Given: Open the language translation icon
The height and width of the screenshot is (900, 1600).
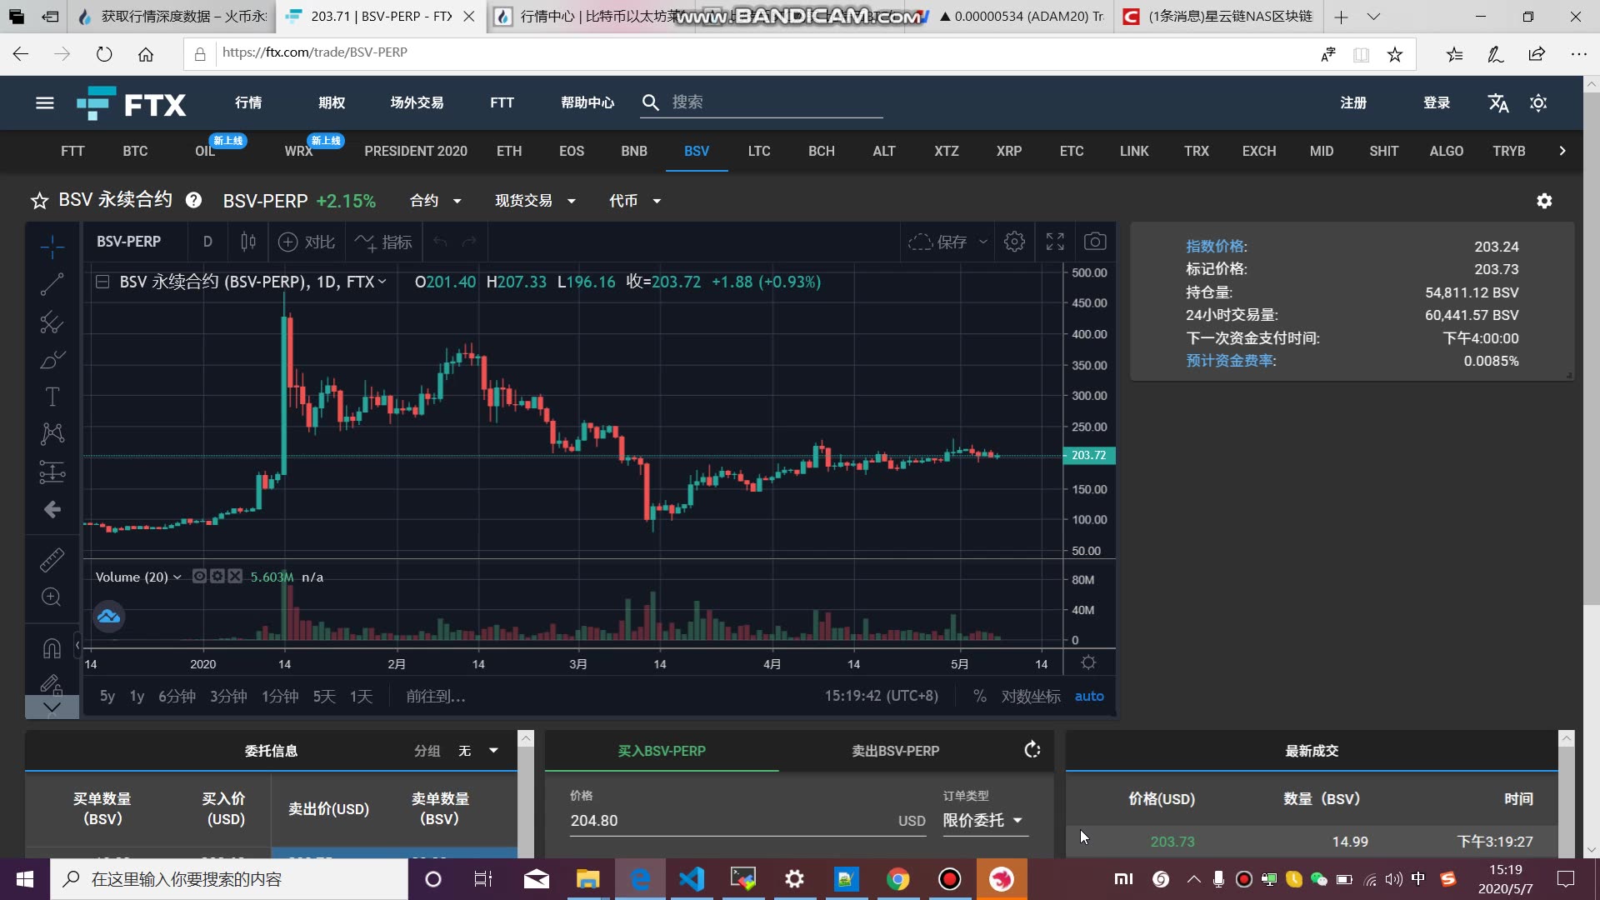Looking at the screenshot, I should (x=1497, y=102).
